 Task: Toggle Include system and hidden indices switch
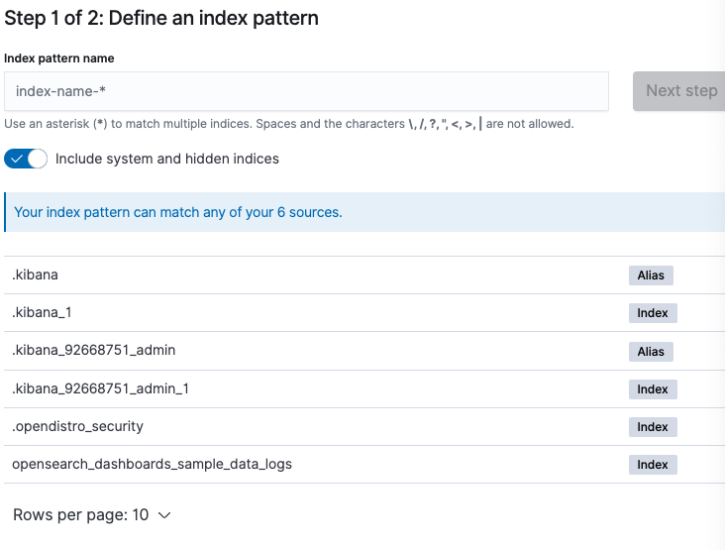pyautogui.click(x=26, y=159)
